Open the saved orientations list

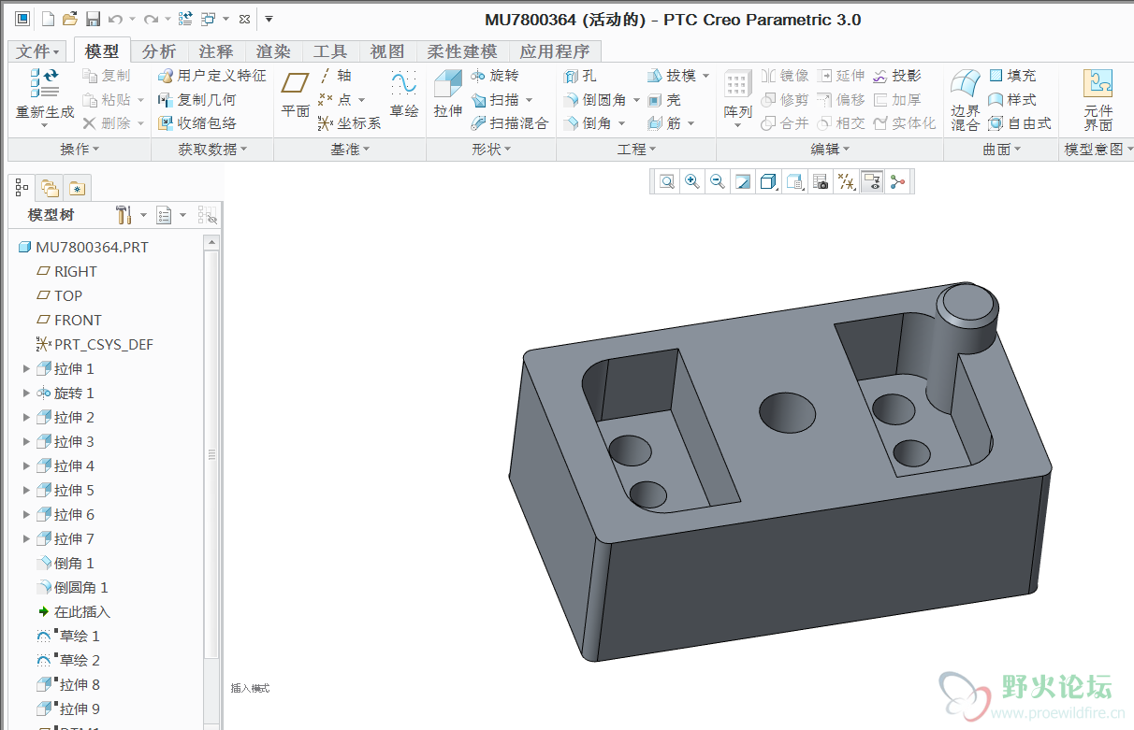point(794,182)
